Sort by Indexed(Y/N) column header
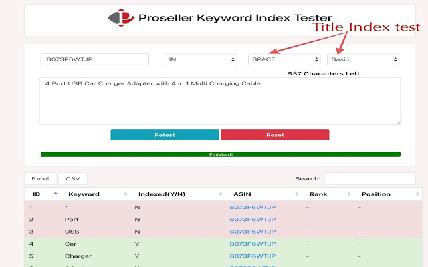The width and height of the screenshot is (428, 267). tap(161, 194)
